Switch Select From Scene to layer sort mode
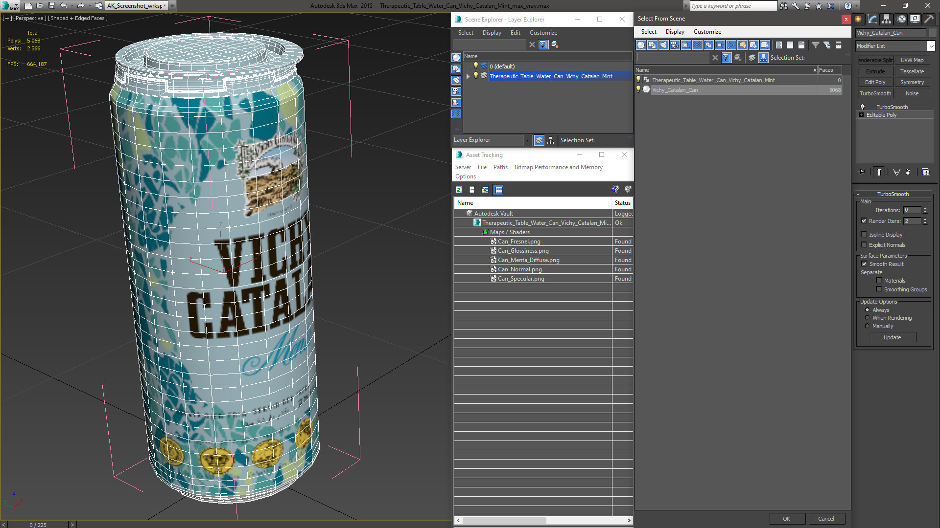940x528 pixels. (752, 58)
